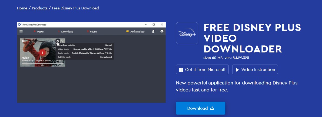Viewport: 322px width, 117px height.
Task: Click the size and version text
Action: pos(226,58)
